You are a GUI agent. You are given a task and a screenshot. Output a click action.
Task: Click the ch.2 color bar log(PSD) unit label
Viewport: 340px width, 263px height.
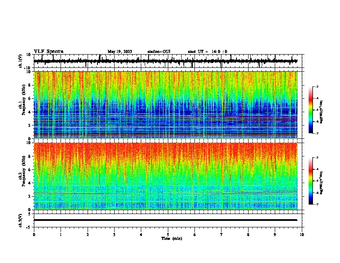322,183
